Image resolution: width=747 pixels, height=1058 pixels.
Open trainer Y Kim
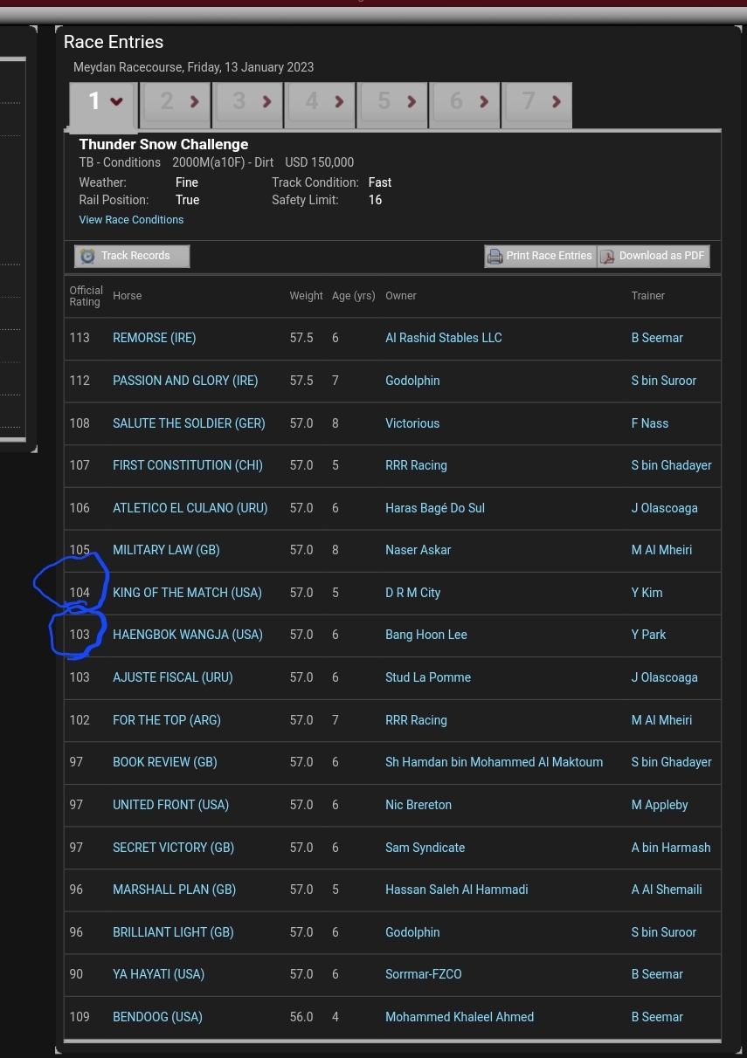(647, 593)
